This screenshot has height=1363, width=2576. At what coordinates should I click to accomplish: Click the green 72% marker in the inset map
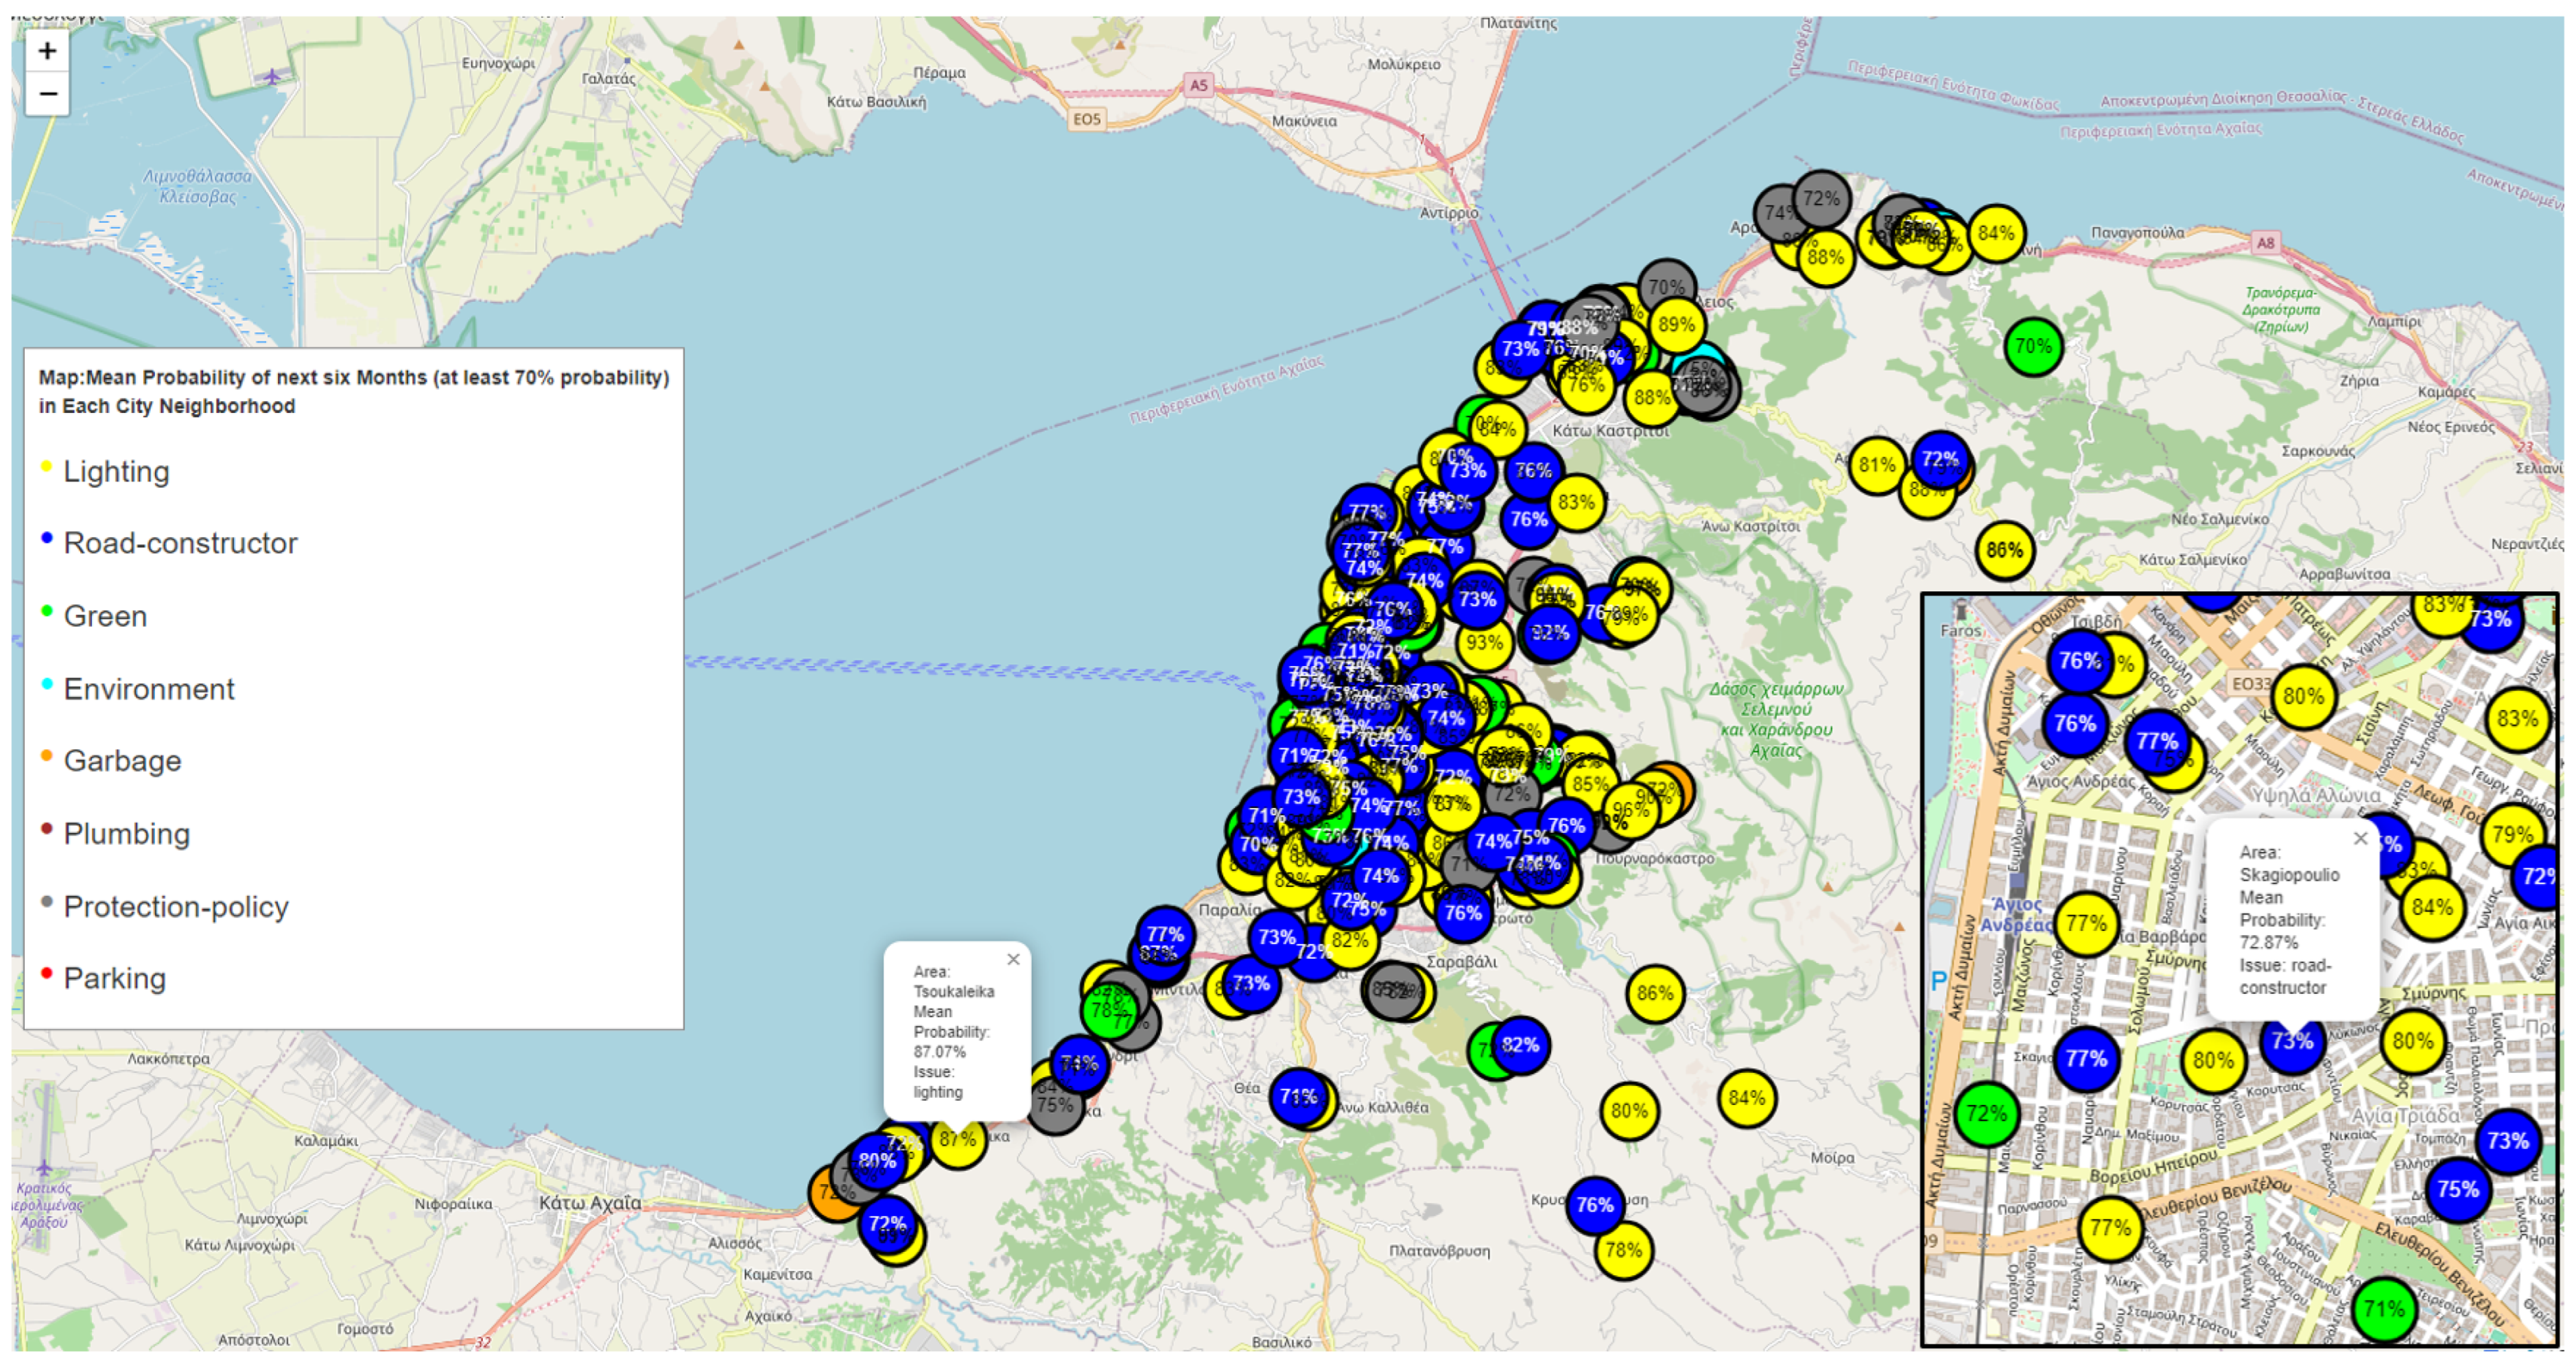coord(1986,1113)
